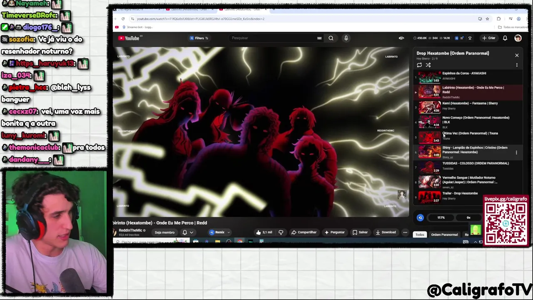The height and width of the screenshot is (300, 533).
Task: Select Labirinto (Hexatombe) playlist entry
Action: [x=467, y=92]
